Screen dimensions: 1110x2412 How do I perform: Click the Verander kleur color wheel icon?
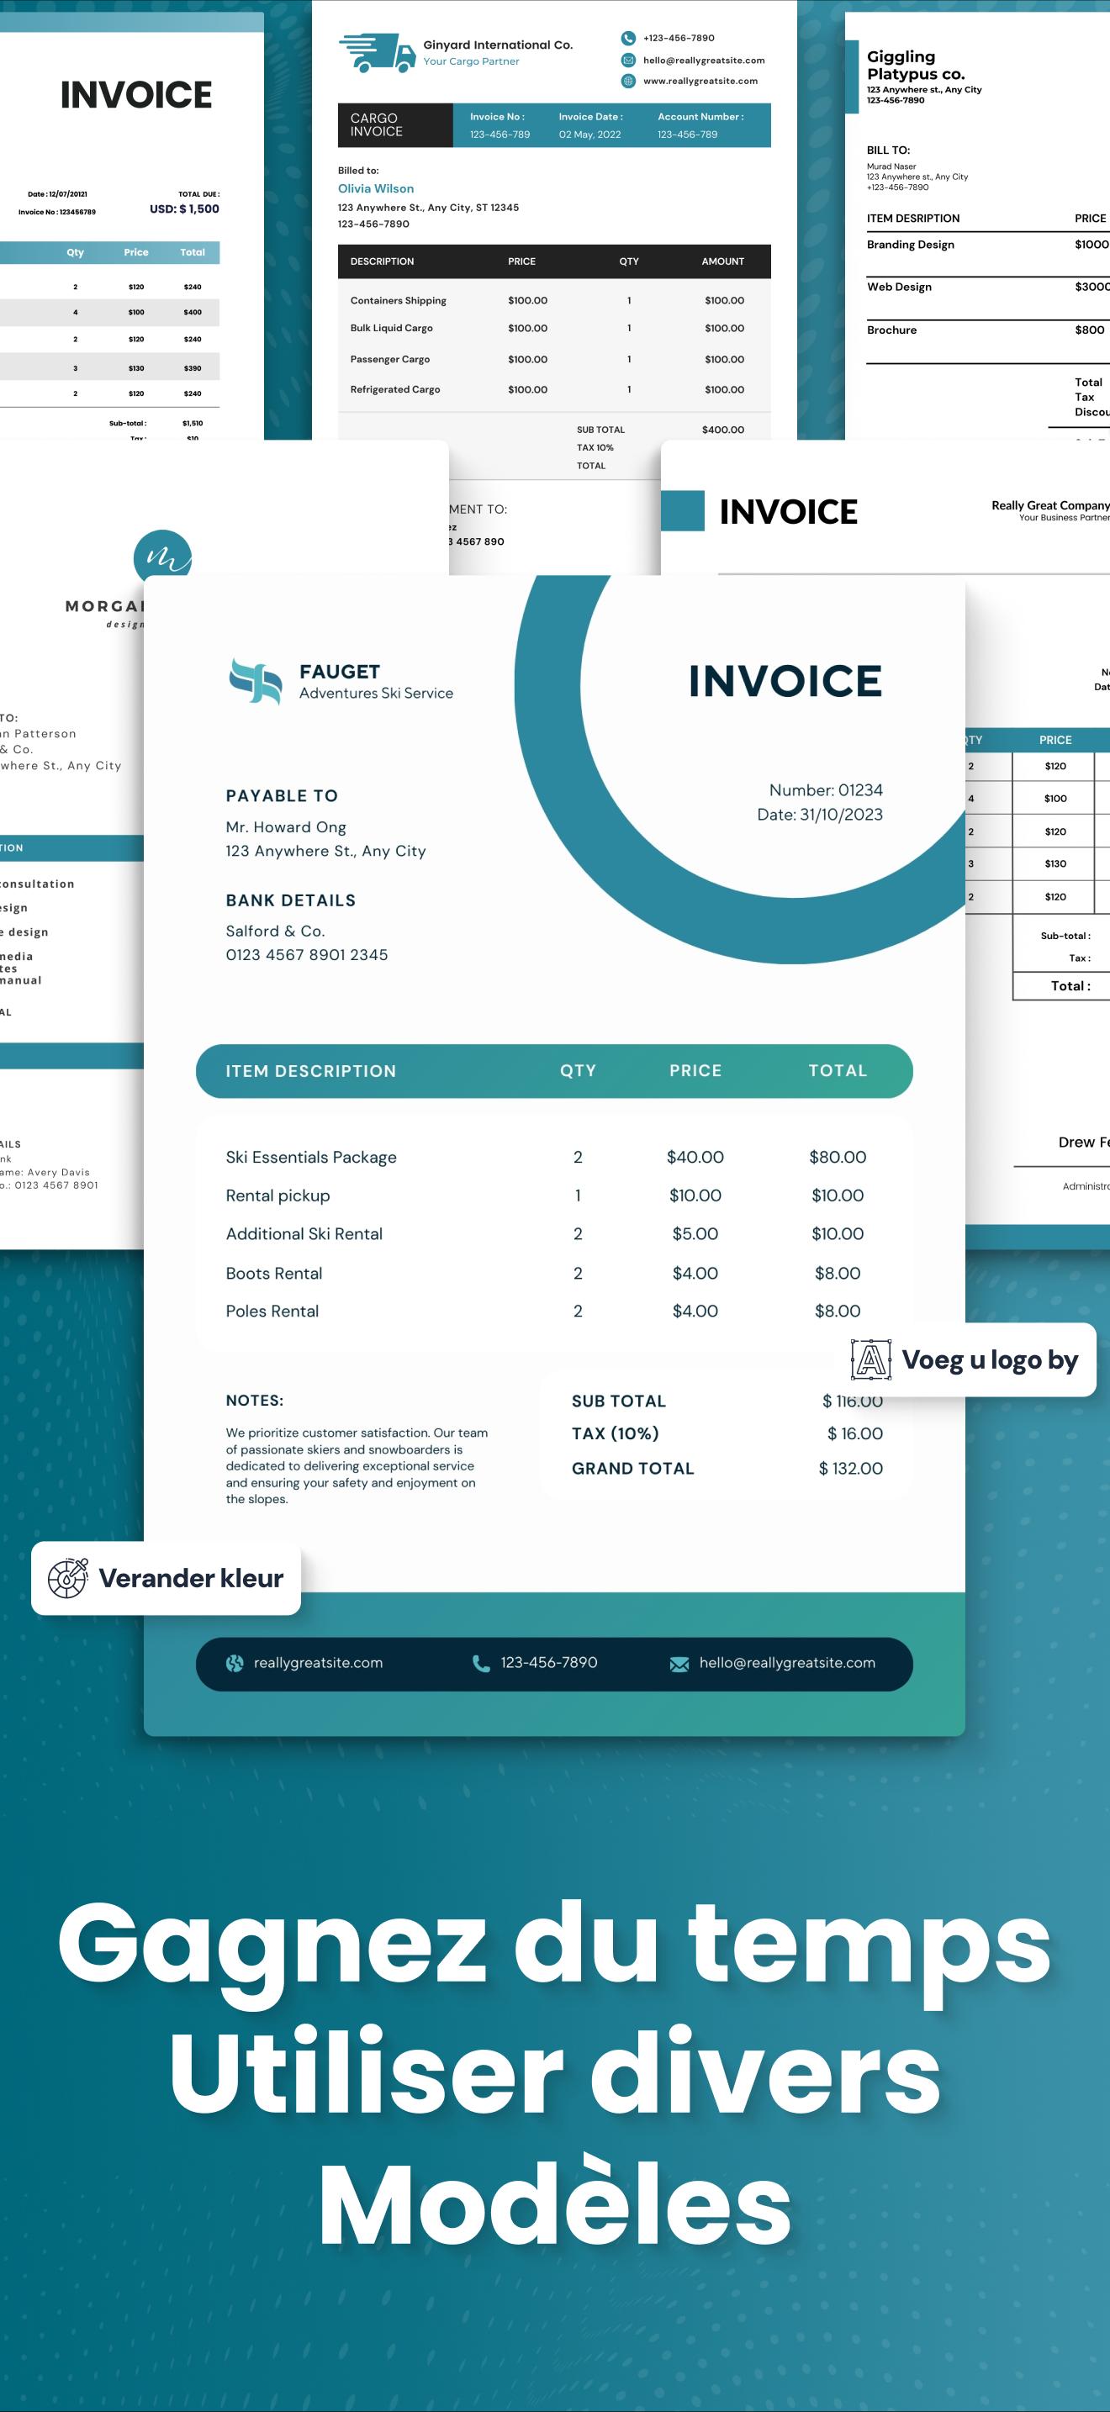tap(67, 1578)
